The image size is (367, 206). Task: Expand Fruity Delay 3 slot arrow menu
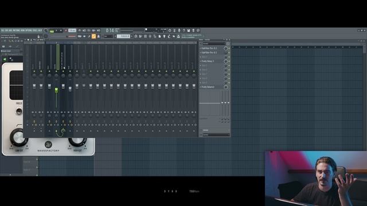pyautogui.click(x=200, y=61)
